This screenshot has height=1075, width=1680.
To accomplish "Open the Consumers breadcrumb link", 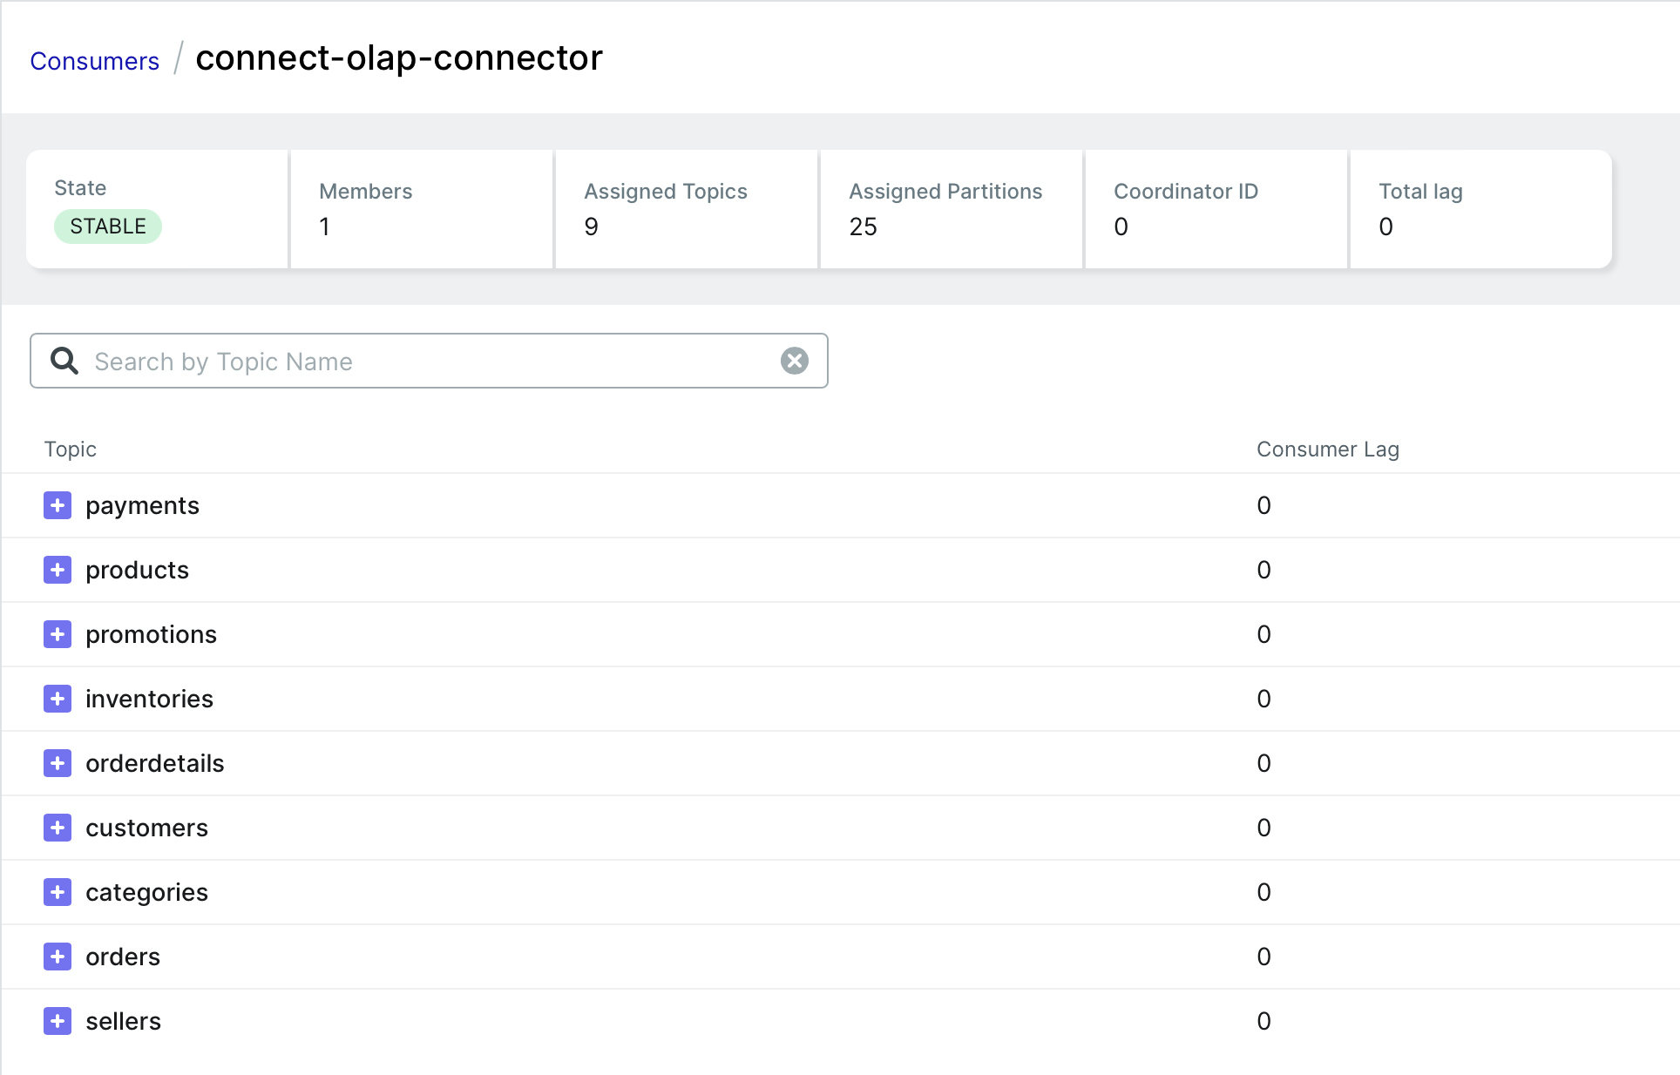I will [x=94, y=60].
